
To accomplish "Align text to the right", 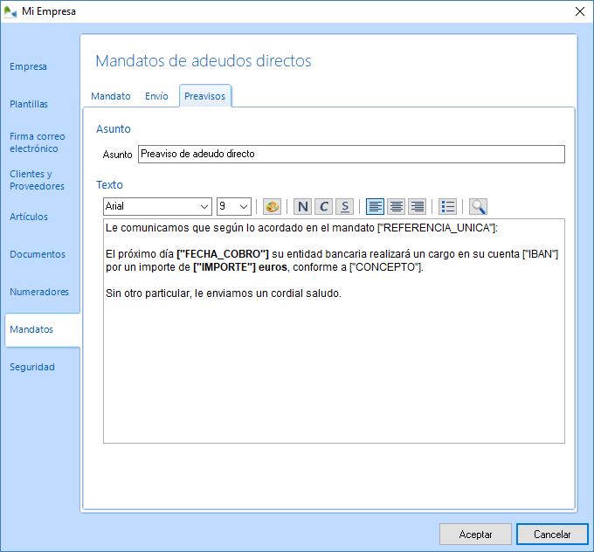I will click(417, 207).
